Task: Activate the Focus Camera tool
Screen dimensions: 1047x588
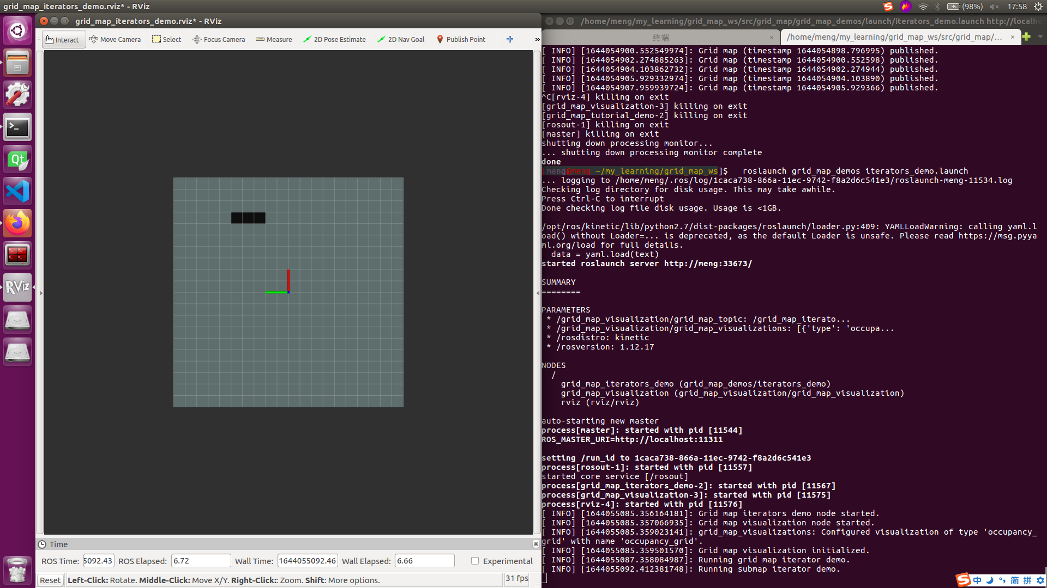Action: (219, 40)
